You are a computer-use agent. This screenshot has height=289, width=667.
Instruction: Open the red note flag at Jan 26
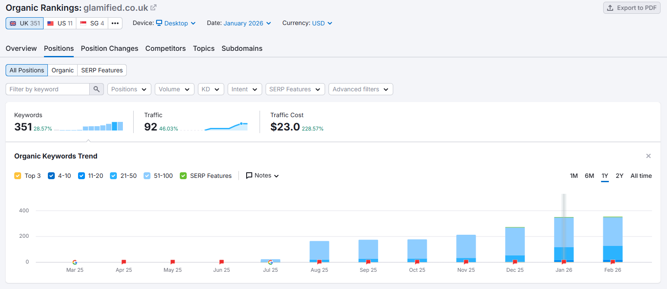click(x=564, y=262)
